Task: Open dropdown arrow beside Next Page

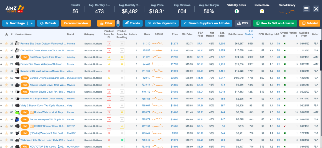Action: click(31, 23)
